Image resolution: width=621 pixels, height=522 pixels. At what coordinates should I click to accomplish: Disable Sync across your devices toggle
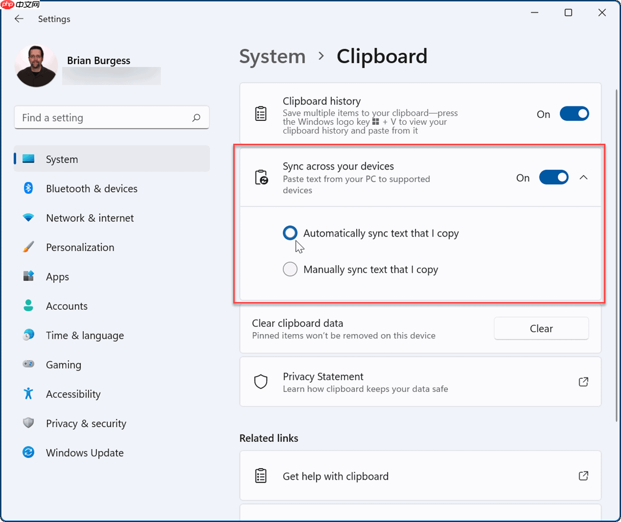[x=553, y=178]
